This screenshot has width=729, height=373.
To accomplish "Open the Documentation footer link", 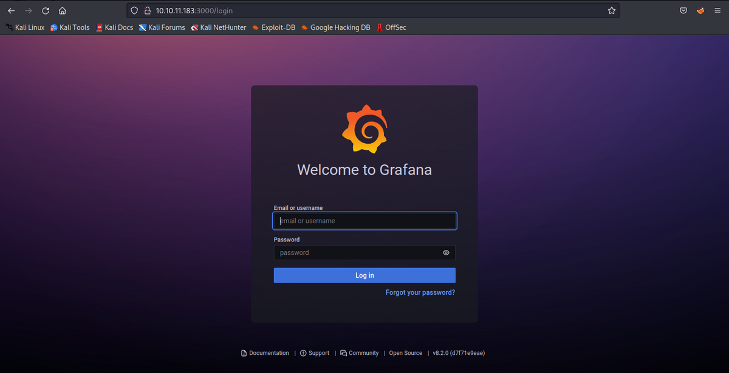I will (x=265, y=353).
